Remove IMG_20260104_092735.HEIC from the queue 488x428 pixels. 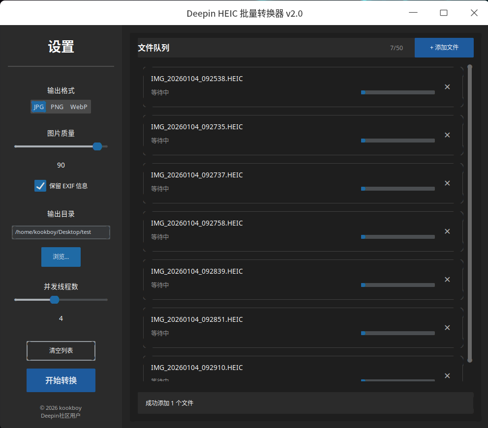click(x=447, y=135)
